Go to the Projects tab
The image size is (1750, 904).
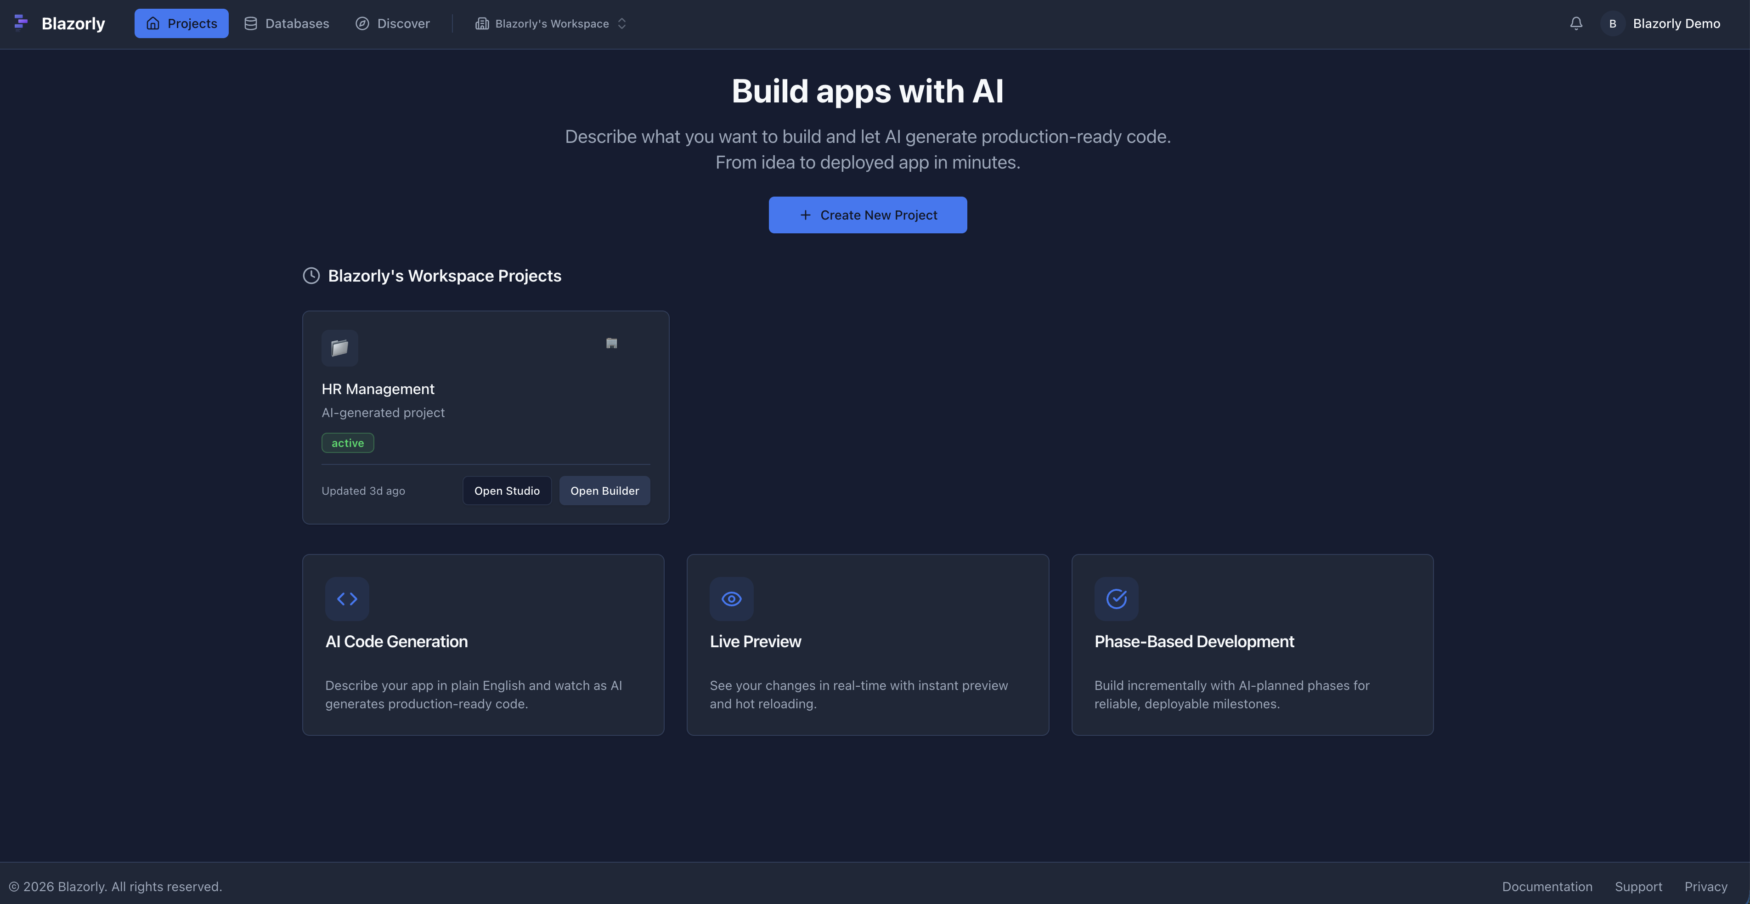(x=181, y=24)
